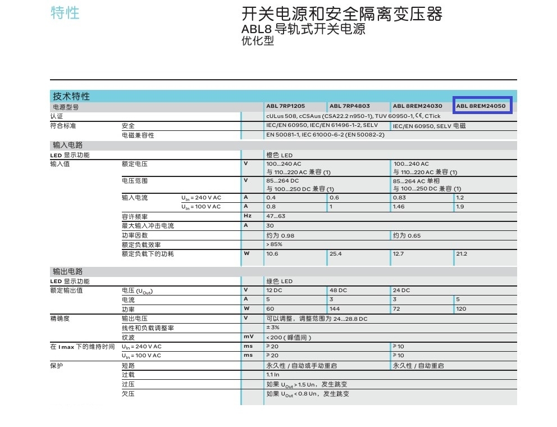This screenshot has width=557, height=427.
Task: Select the 橙色 LED value
Action: coord(279,155)
